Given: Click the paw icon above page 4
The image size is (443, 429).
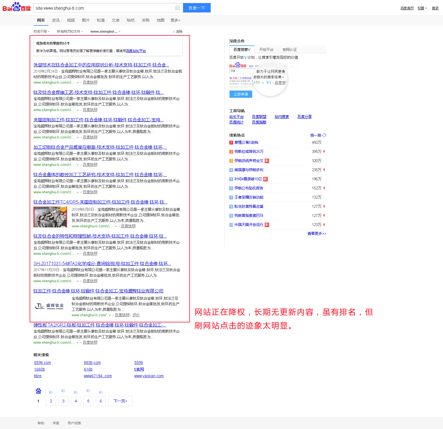Looking at the screenshot, I should (76, 392).
